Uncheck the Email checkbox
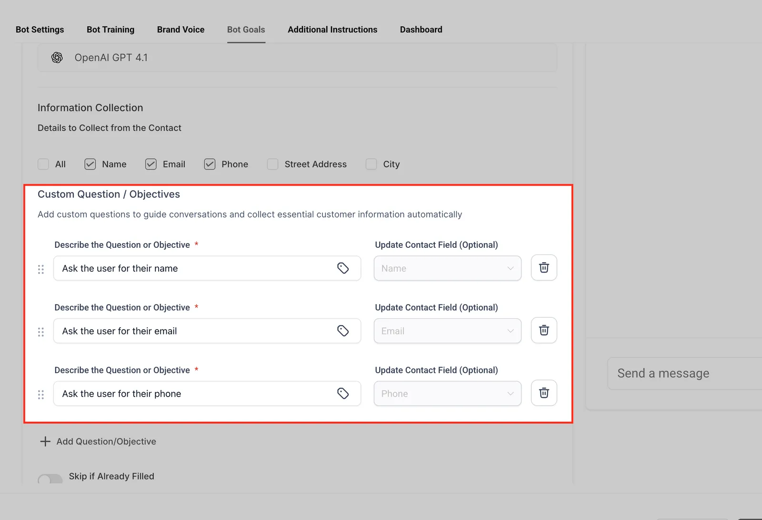Viewport: 762px width, 520px height. point(151,164)
